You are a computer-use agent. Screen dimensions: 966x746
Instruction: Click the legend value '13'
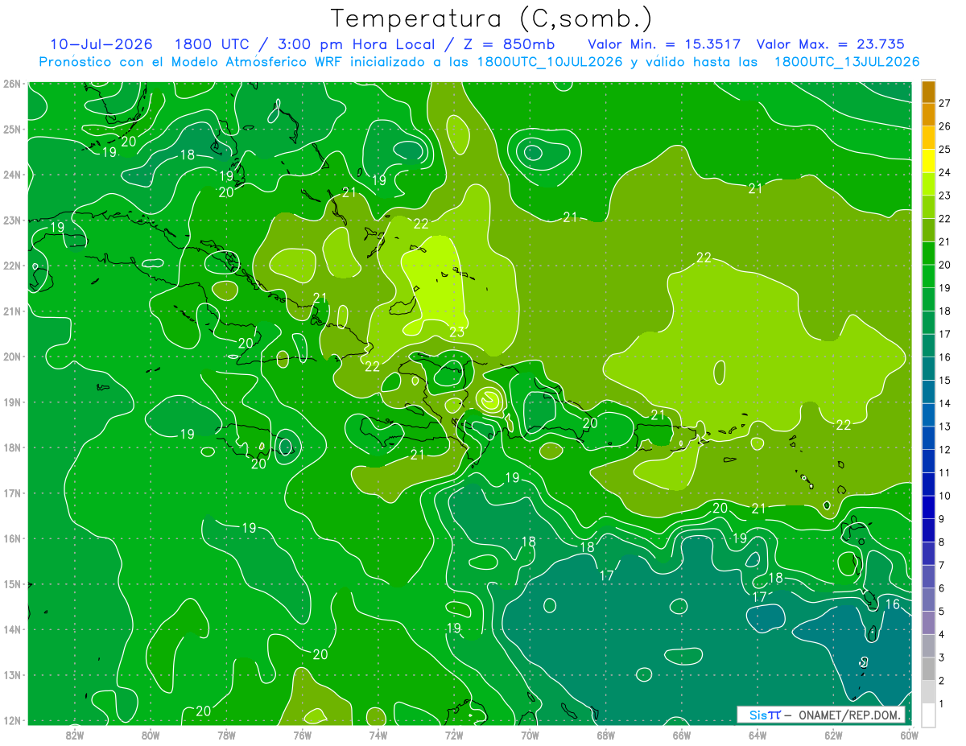tap(945, 427)
